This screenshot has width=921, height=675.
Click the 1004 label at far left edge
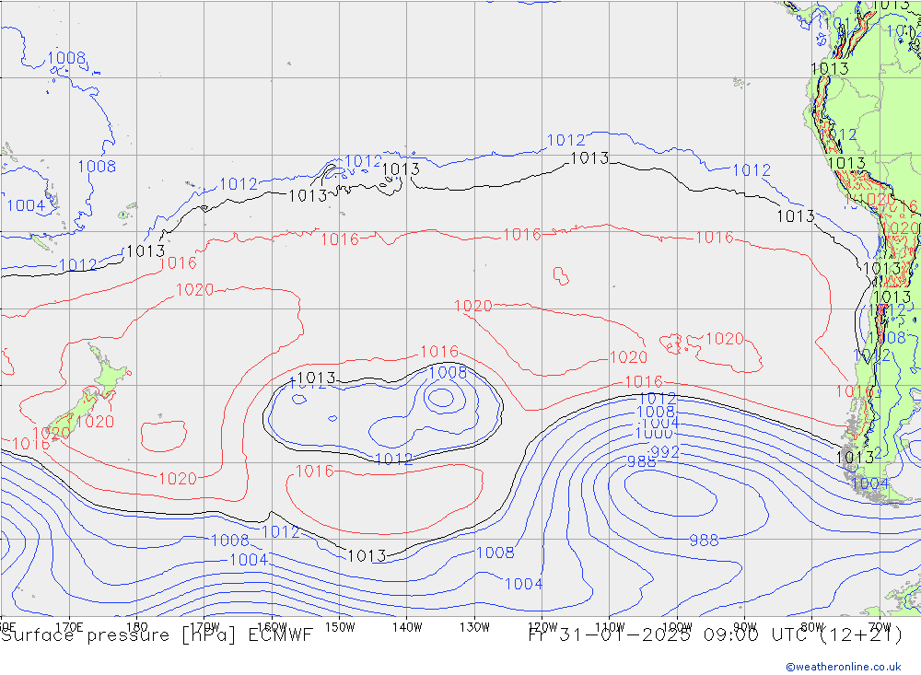coord(25,205)
